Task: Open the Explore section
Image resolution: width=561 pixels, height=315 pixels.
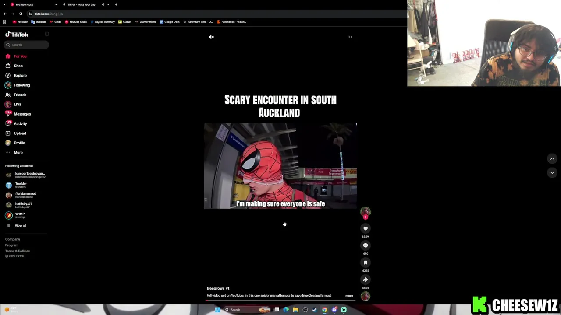Action: (16, 75)
